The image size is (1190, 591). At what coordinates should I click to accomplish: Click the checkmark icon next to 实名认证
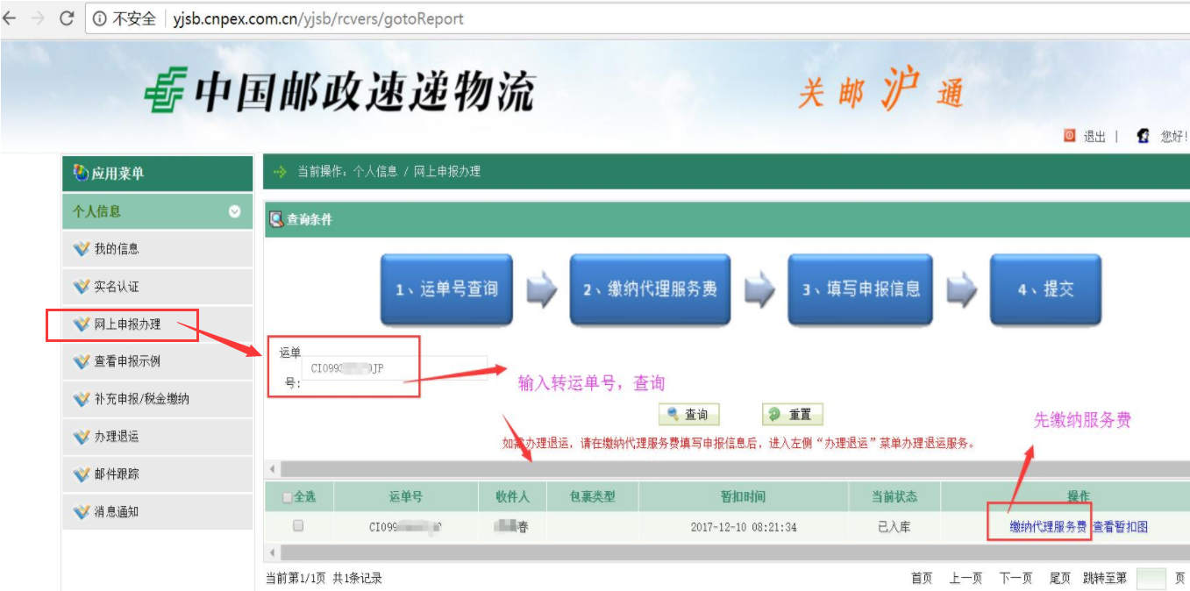pyautogui.click(x=82, y=287)
